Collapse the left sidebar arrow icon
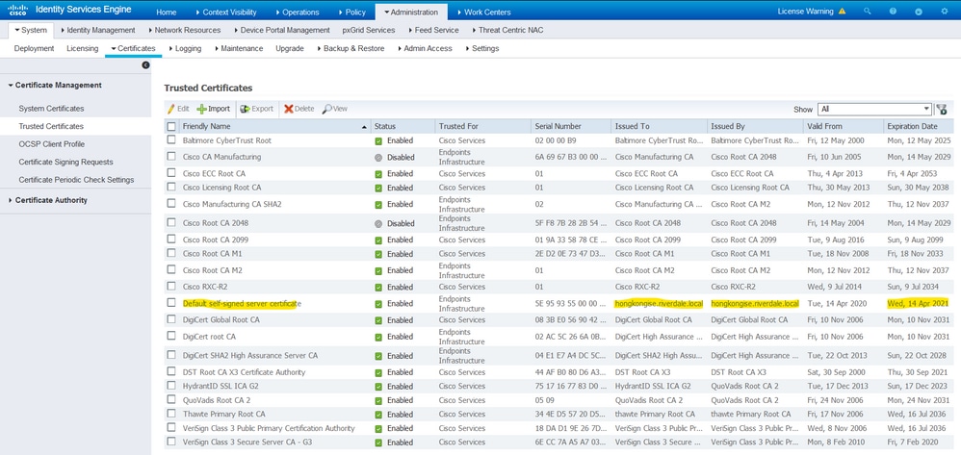The width and height of the screenshot is (961, 455). click(145, 64)
